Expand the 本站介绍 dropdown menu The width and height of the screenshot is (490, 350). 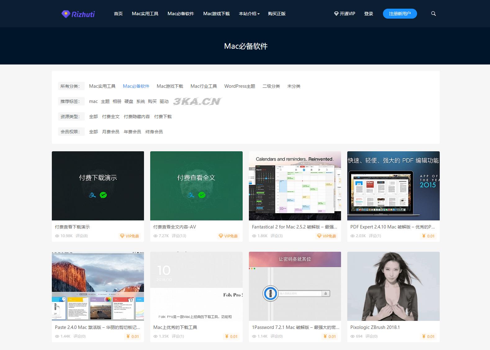click(x=249, y=14)
